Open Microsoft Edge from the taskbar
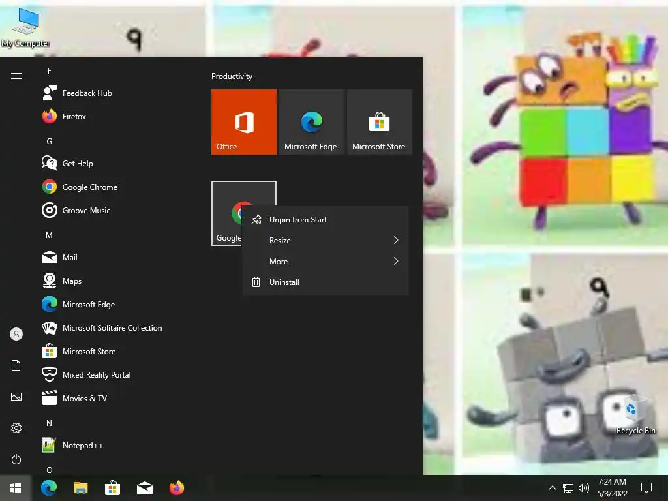Viewport: 668px width, 501px height. pyautogui.click(x=48, y=488)
